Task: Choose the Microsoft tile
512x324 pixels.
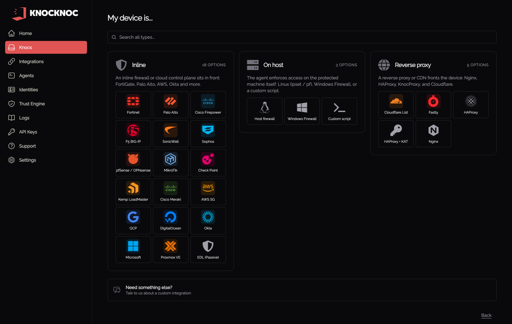Action: pyautogui.click(x=133, y=250)
